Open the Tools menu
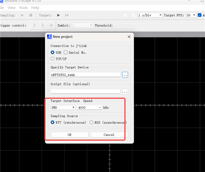Viewport: 205px width, 172px height. [23, 8]
